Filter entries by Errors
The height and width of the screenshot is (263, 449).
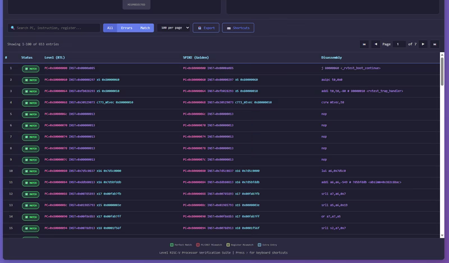pyautogui.click(x=127, y=28)
